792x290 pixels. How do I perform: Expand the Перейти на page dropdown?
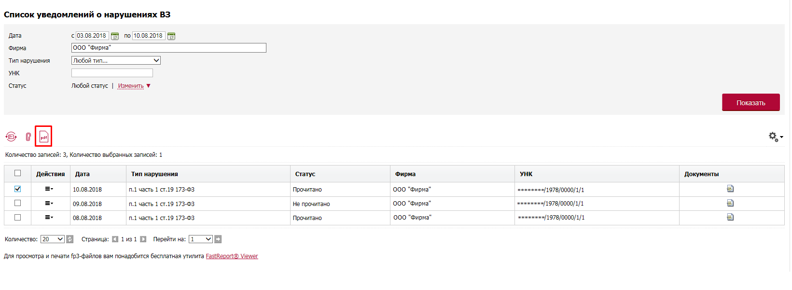pos(201,239)
